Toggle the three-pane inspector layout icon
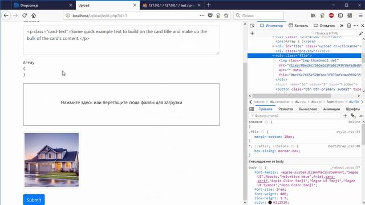The width and height of the screenshot is (365, 205). [x=252, y=109]
